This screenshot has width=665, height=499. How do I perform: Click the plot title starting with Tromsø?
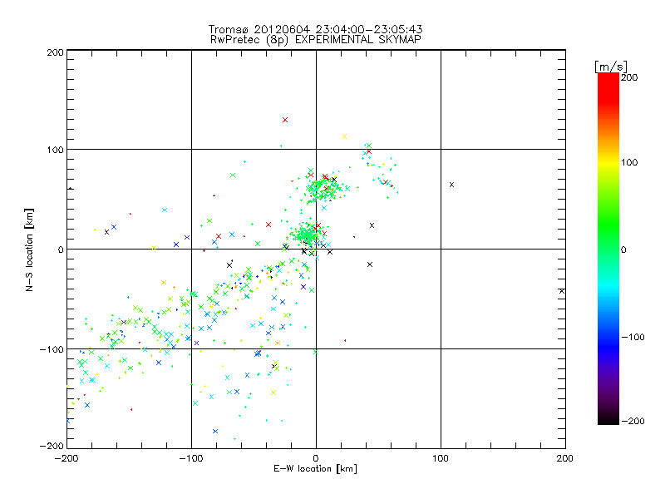[x=315, y=29]
